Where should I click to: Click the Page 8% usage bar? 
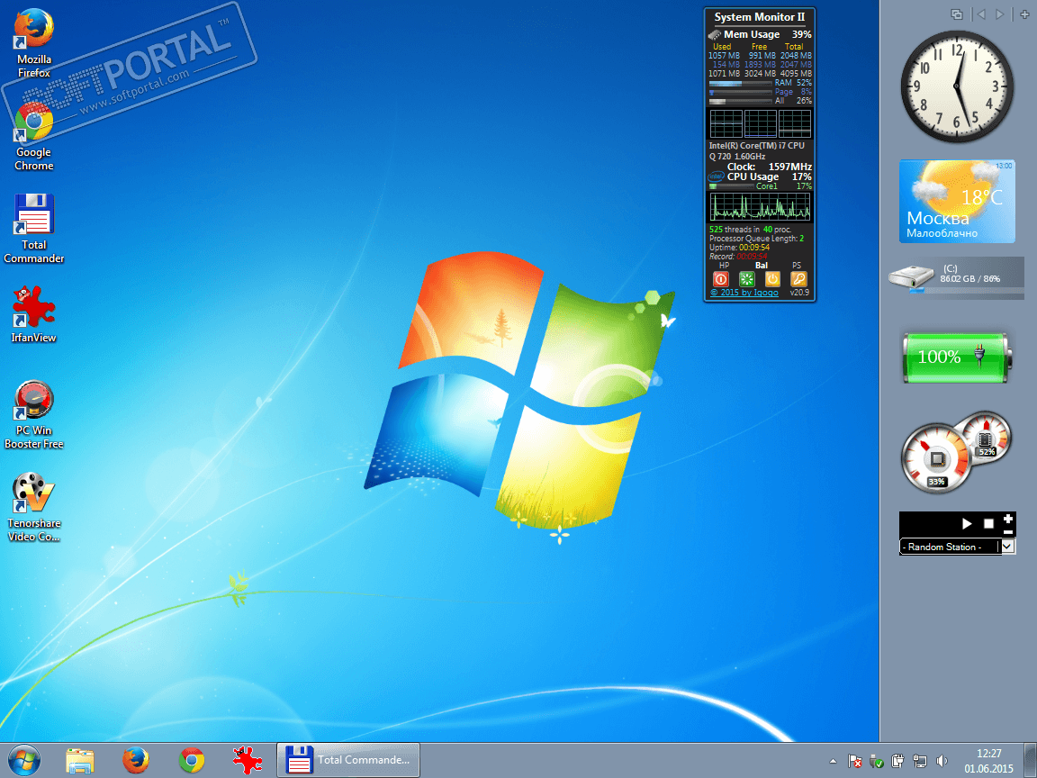(x=740, y=93)
